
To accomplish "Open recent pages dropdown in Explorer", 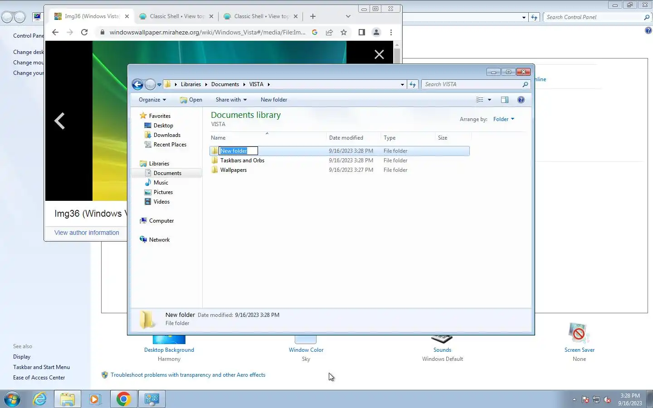I will tap(159, 85).
